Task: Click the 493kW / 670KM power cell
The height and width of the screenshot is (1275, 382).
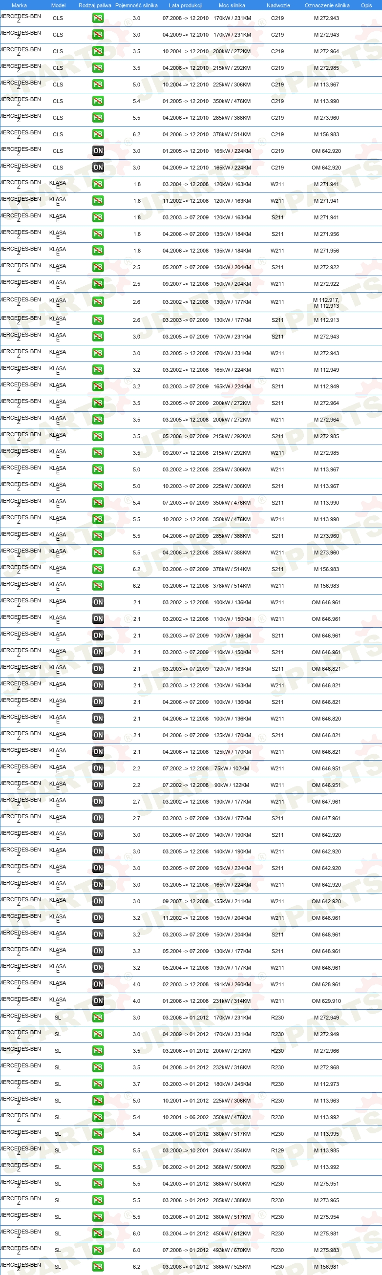Action: coord(232,1250)
